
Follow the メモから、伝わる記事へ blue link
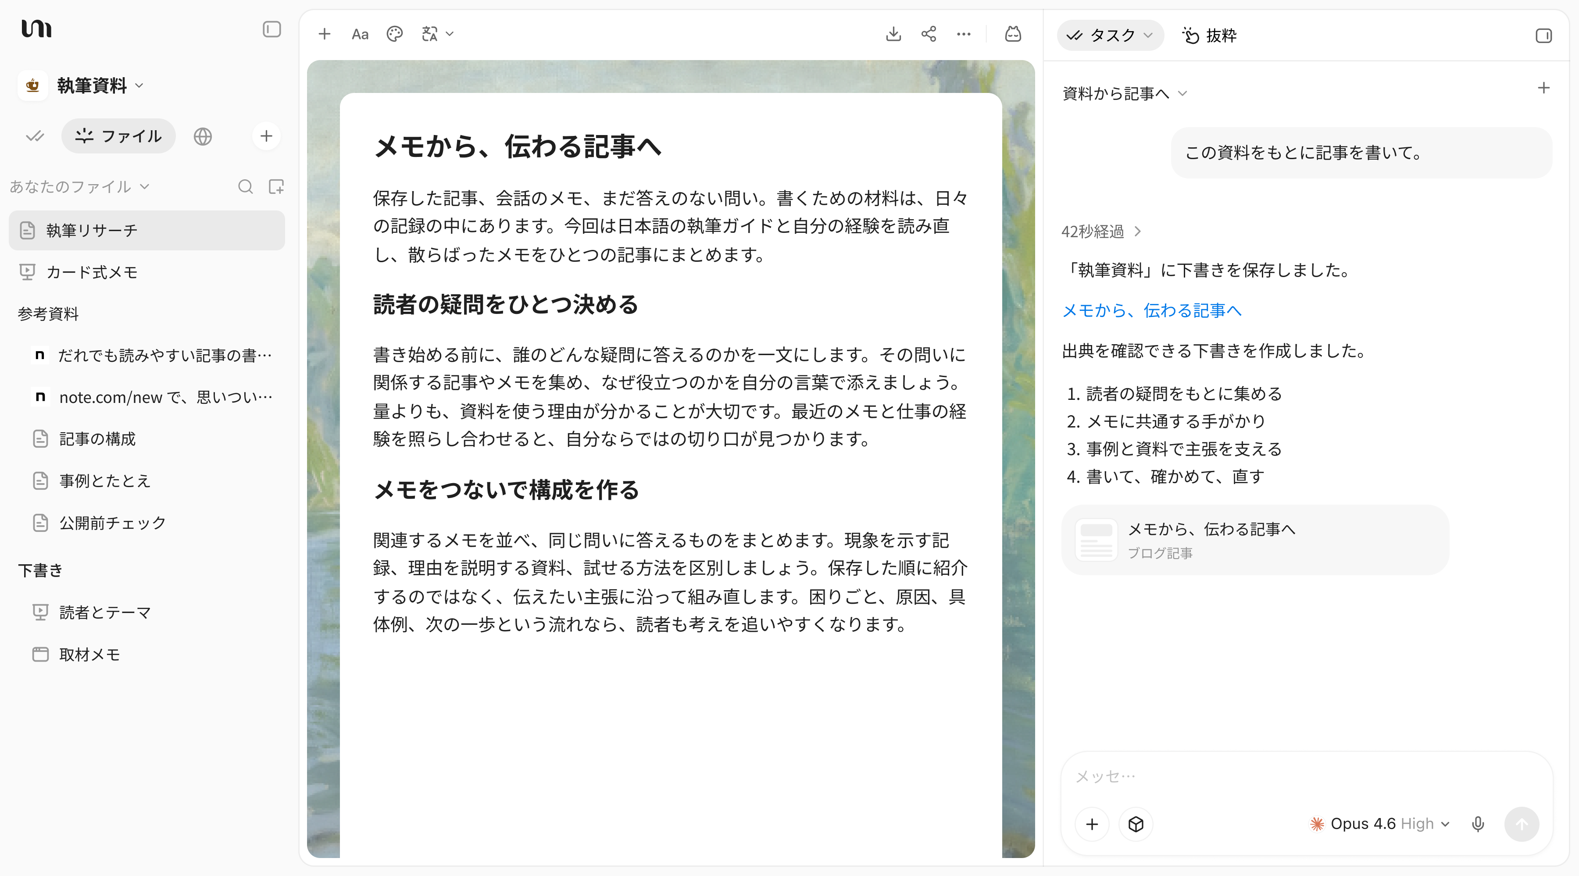click(1151, 310)
